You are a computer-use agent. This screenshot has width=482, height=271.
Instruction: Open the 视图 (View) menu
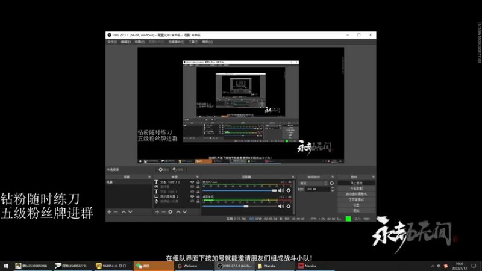(140, 42)
